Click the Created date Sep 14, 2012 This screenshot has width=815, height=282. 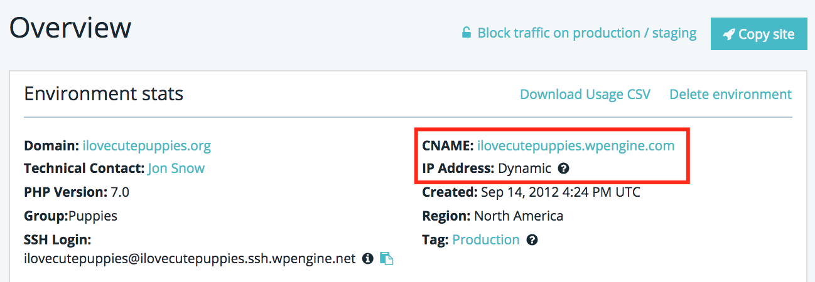[x=560, y=192]
